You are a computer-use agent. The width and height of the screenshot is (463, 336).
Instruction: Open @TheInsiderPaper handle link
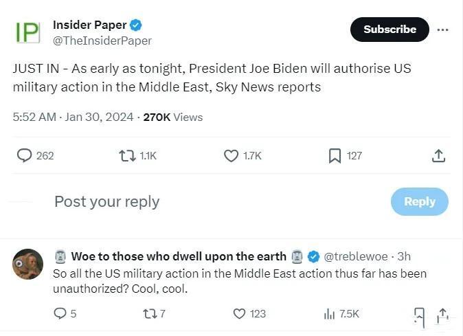pos(102,41)
